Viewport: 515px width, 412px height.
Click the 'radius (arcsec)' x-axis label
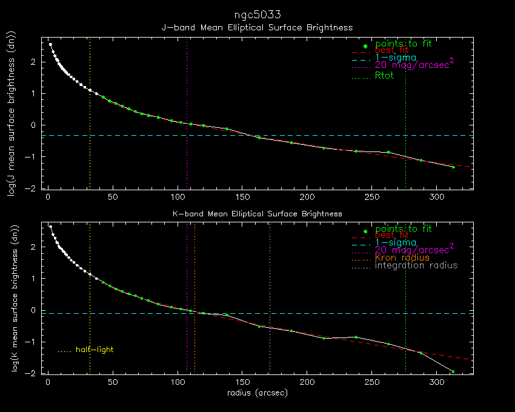tap(257, 393)
